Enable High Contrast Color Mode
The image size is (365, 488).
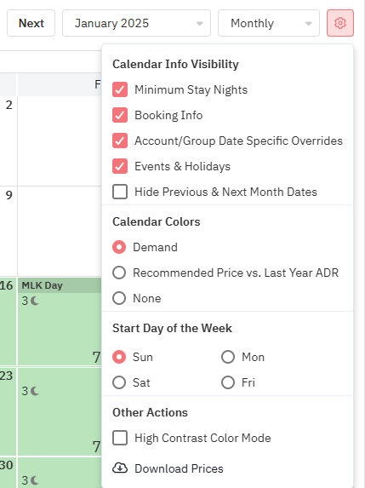[120, 438]
